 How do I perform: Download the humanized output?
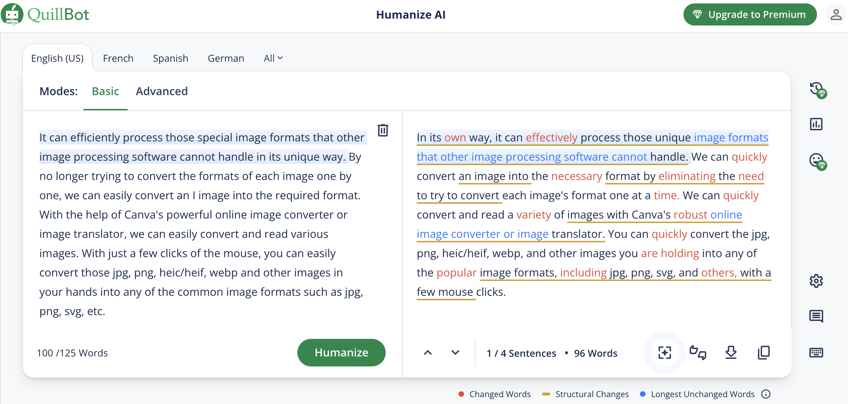(731, 353)
